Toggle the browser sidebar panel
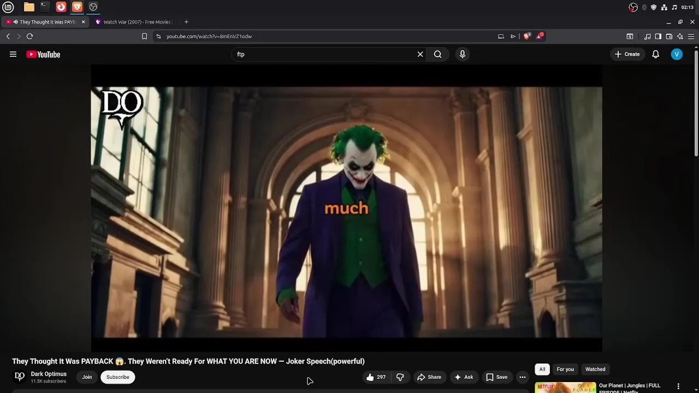 pos(658,37)
